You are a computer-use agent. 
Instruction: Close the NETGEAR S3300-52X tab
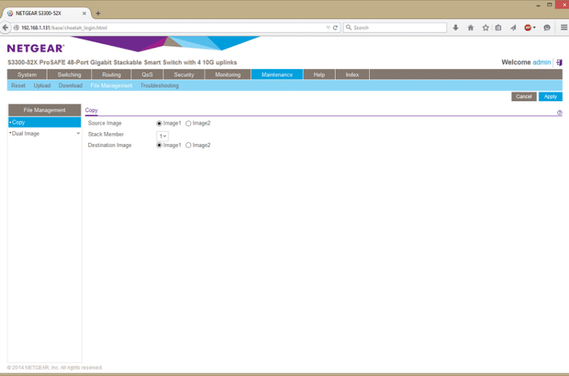click(84, 13)
